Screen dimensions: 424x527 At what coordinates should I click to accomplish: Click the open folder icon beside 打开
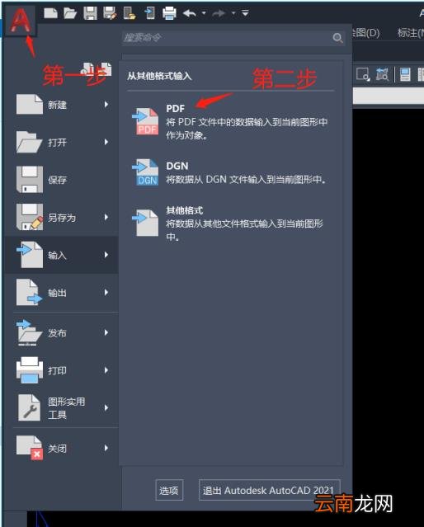pyautogui.click(x=29, y=142)
